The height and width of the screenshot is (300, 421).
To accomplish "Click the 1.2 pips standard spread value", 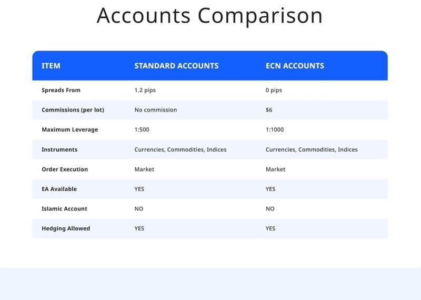I will (145, 90).
